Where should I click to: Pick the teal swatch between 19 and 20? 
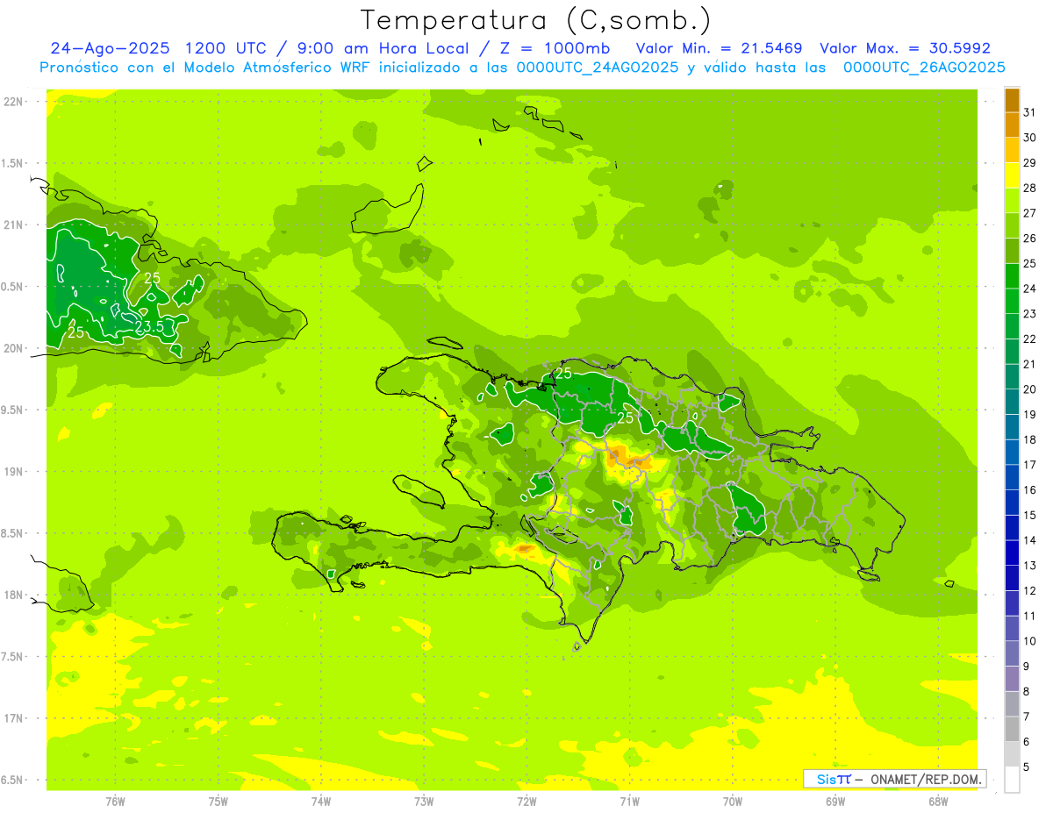1012,402
